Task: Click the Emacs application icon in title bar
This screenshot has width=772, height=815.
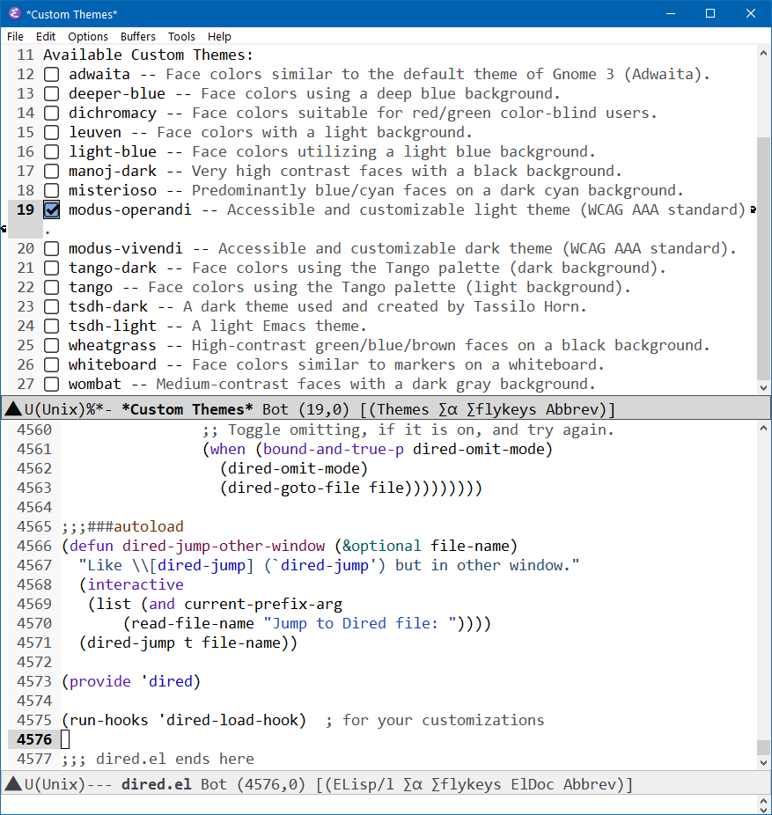Action: click(15, 13)
